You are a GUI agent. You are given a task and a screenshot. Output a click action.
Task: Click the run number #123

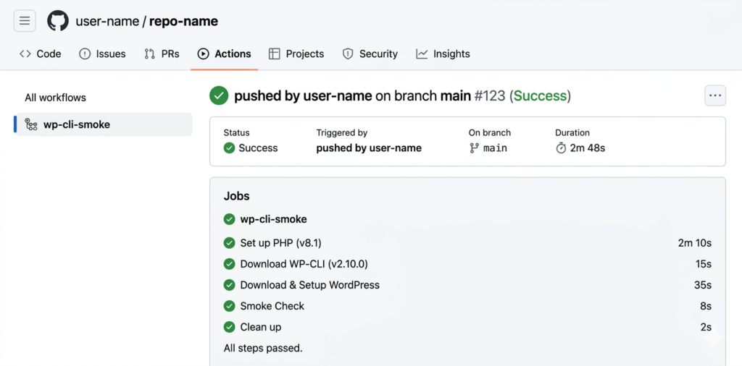(x=490, y=96)
